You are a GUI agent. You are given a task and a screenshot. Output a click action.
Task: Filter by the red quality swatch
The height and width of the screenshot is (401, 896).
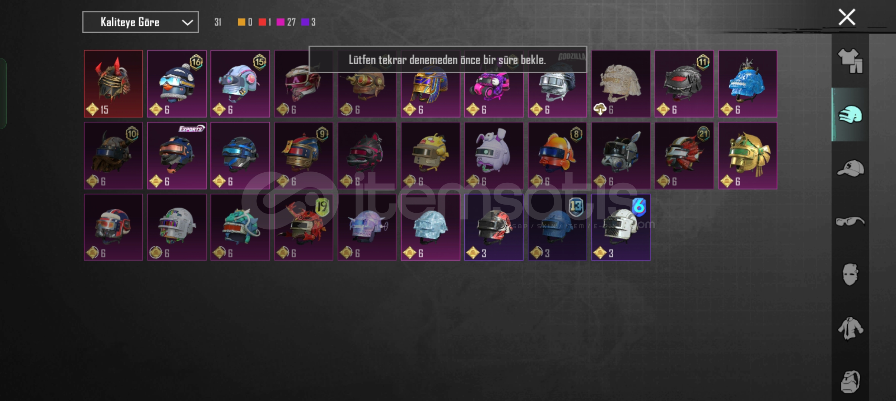[262, 22]
